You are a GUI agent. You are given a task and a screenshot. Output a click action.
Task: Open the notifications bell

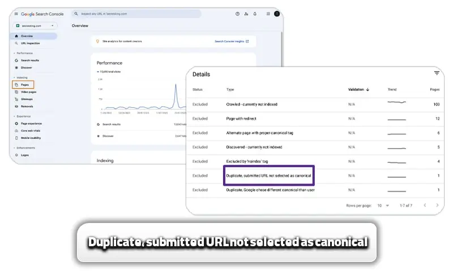click(255, 14)
